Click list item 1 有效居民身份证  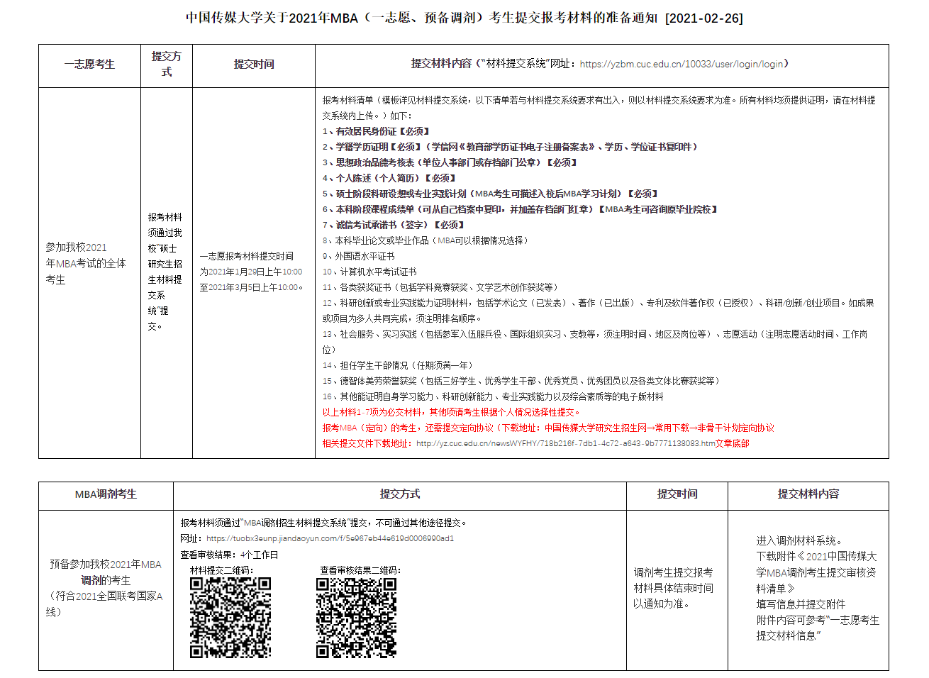(x=376, y=131)
